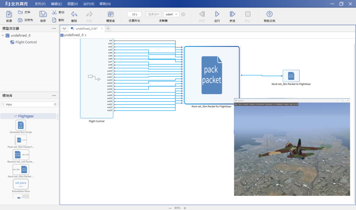Click the Copy (复制) icon
This screenshot has height=210, width=356.
pyautogui.click(x=54, y=20)
